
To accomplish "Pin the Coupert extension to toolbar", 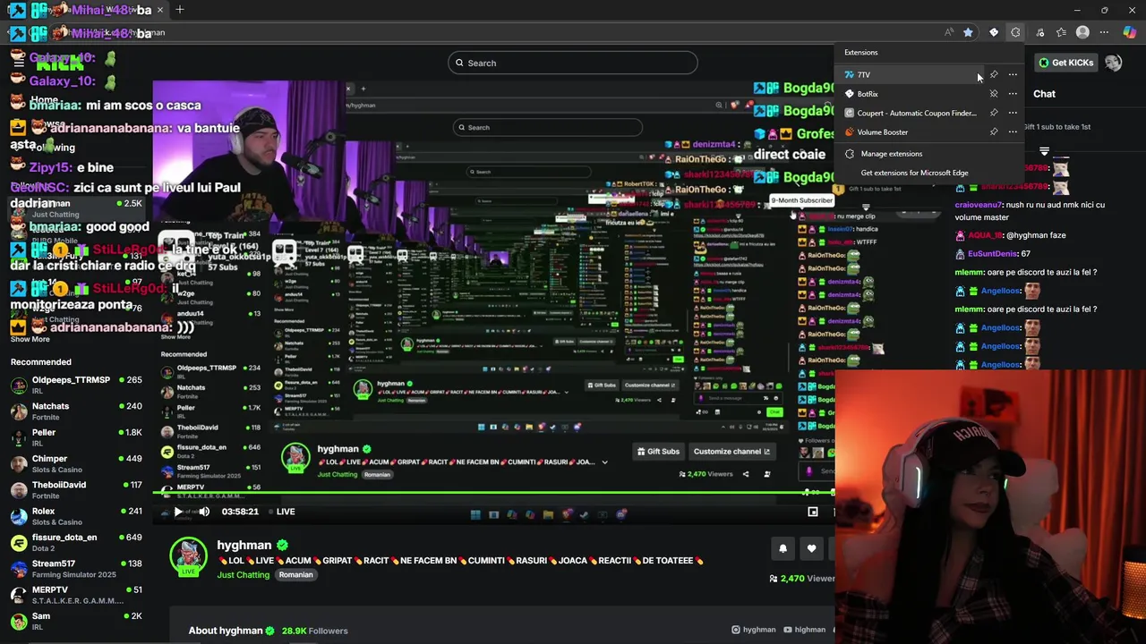I will tap(994, 113).
